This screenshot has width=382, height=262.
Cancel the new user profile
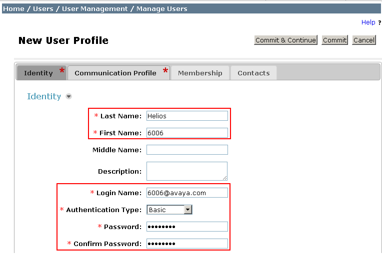point(363,40)
